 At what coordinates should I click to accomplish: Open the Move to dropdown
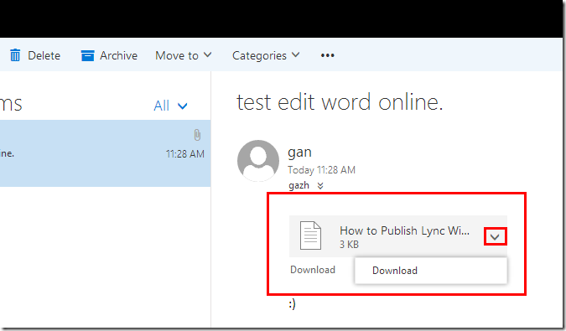coord(183,55)
